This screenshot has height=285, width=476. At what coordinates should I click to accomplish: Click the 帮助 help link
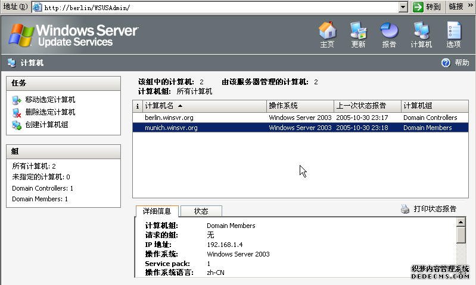click(462, 62)
